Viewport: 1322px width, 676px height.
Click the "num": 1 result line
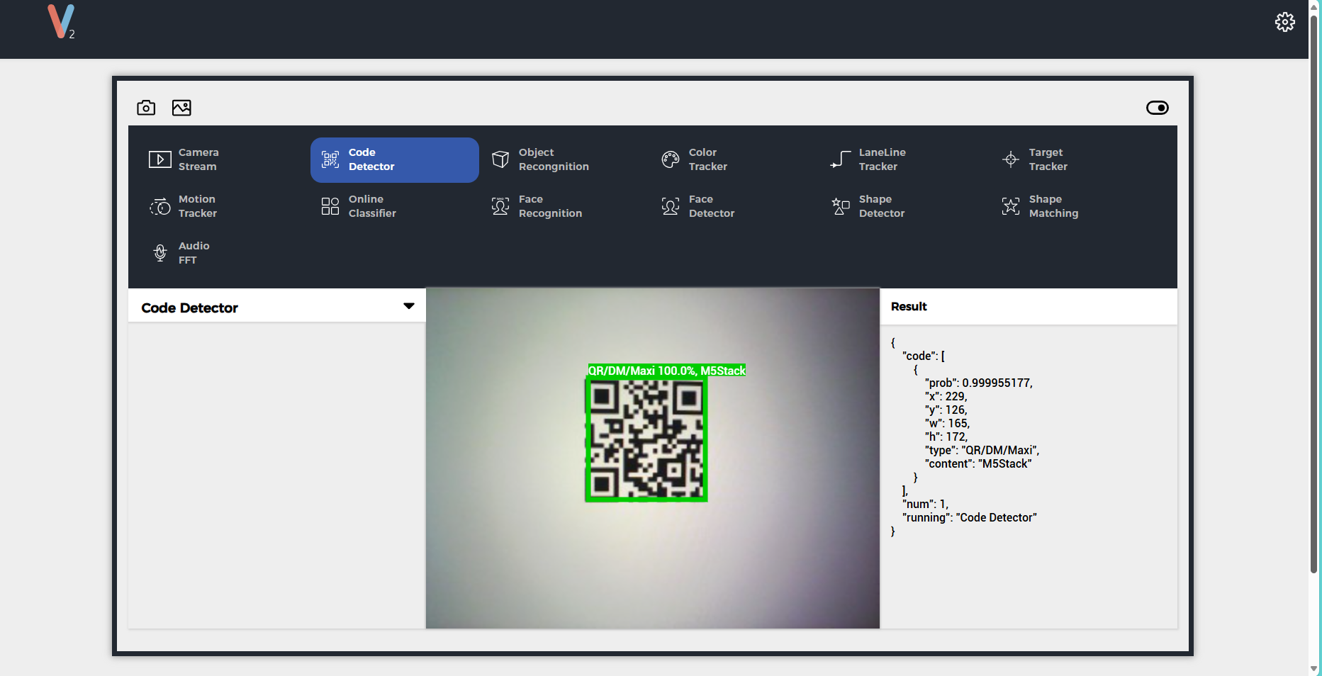click(x=925, y=504)
